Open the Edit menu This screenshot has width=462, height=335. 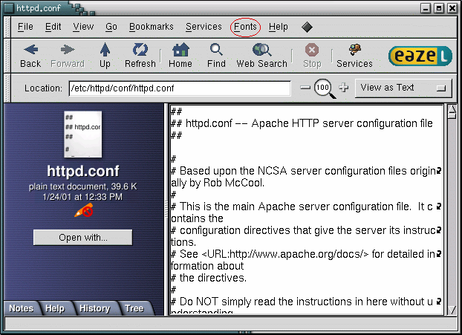tap(53, 27)
